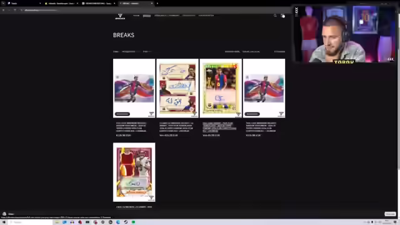This screenshot has height=225, width=400.
Task: Switch to the second browser tab
Action: click(61, 3)
